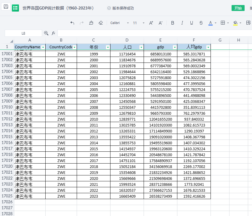This screenshot has width=252, height=216.
Task: Open the CountryName filter dropdown
Action: (x=43, y=47)
